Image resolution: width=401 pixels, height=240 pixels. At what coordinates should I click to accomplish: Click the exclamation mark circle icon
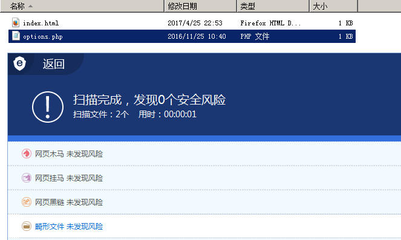[48, 107]
